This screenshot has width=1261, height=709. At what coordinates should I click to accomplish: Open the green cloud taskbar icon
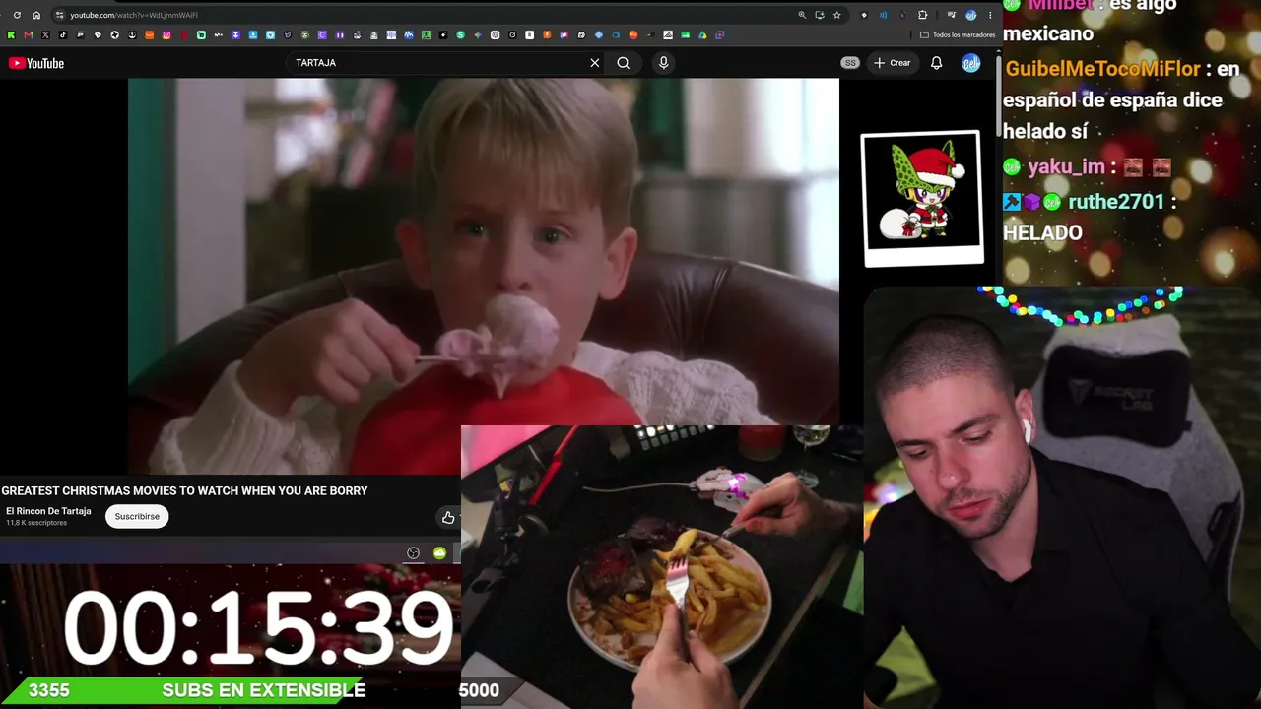pyautogui.click(x=439, y=553)
